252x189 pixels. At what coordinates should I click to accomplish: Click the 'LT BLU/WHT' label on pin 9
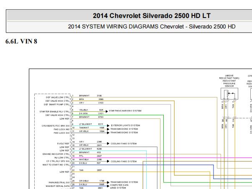click(x=85, y=124)
